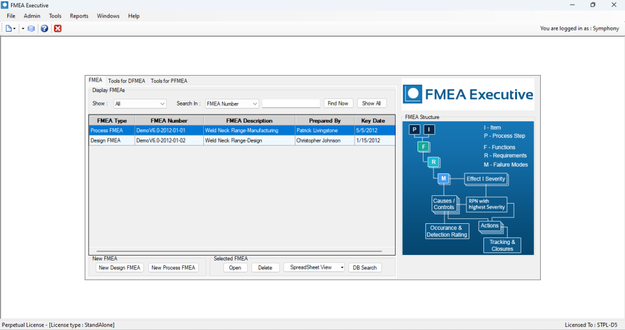Screen dimensions: 625x330
Task: Click the red X exit toolbar icon
Action: tap(57, 29)
